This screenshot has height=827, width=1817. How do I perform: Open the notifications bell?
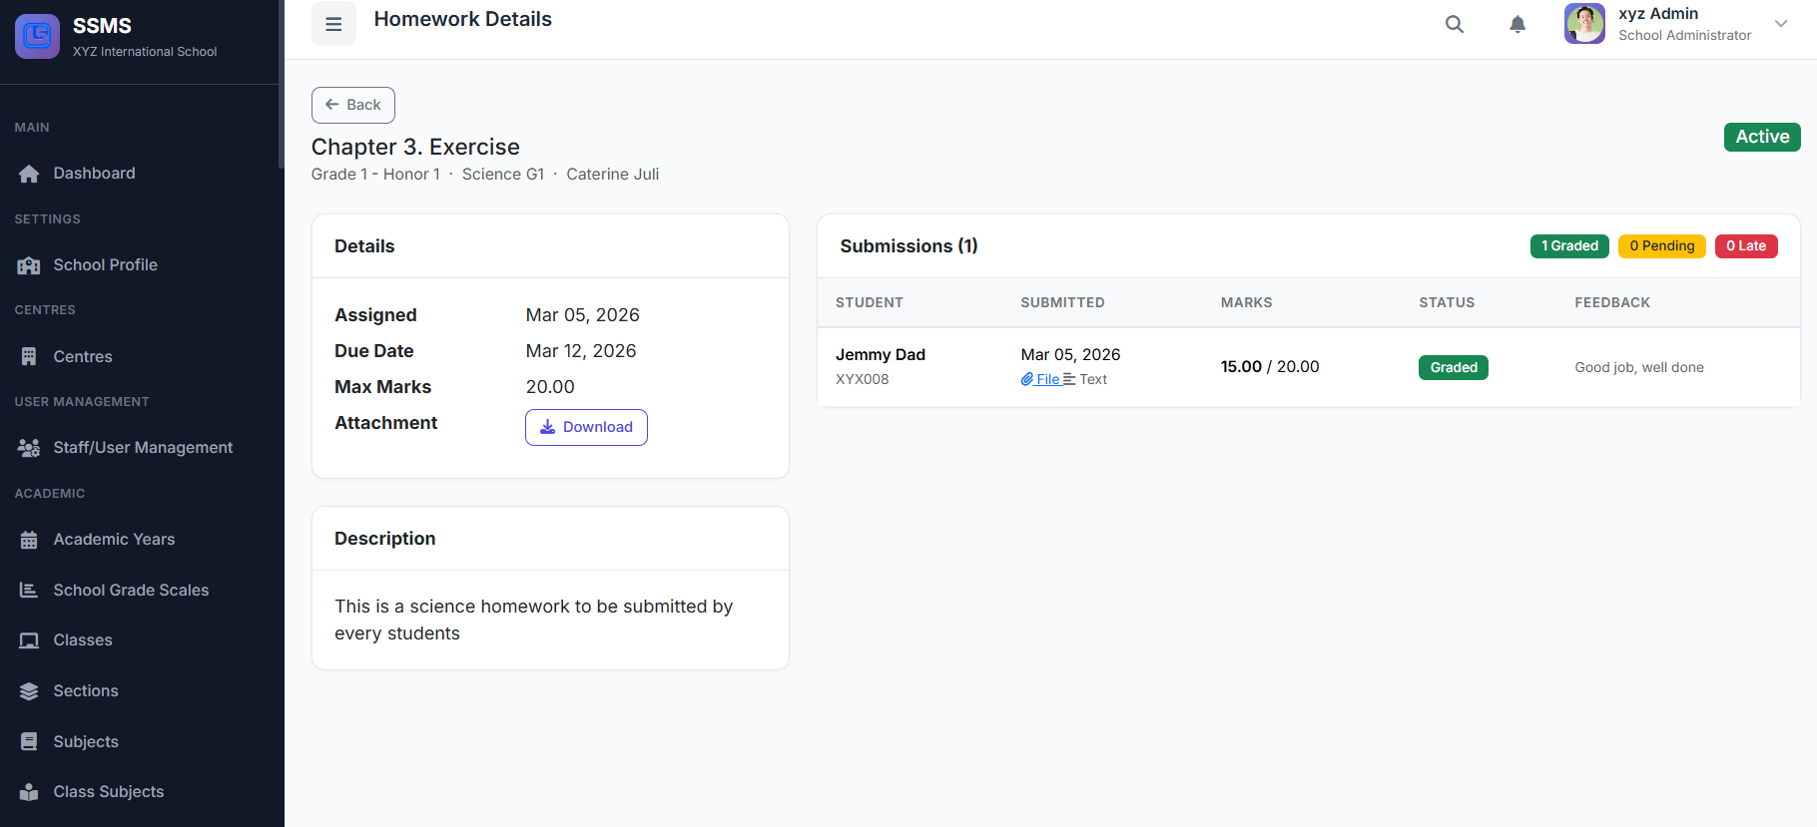coord(1517,24)
